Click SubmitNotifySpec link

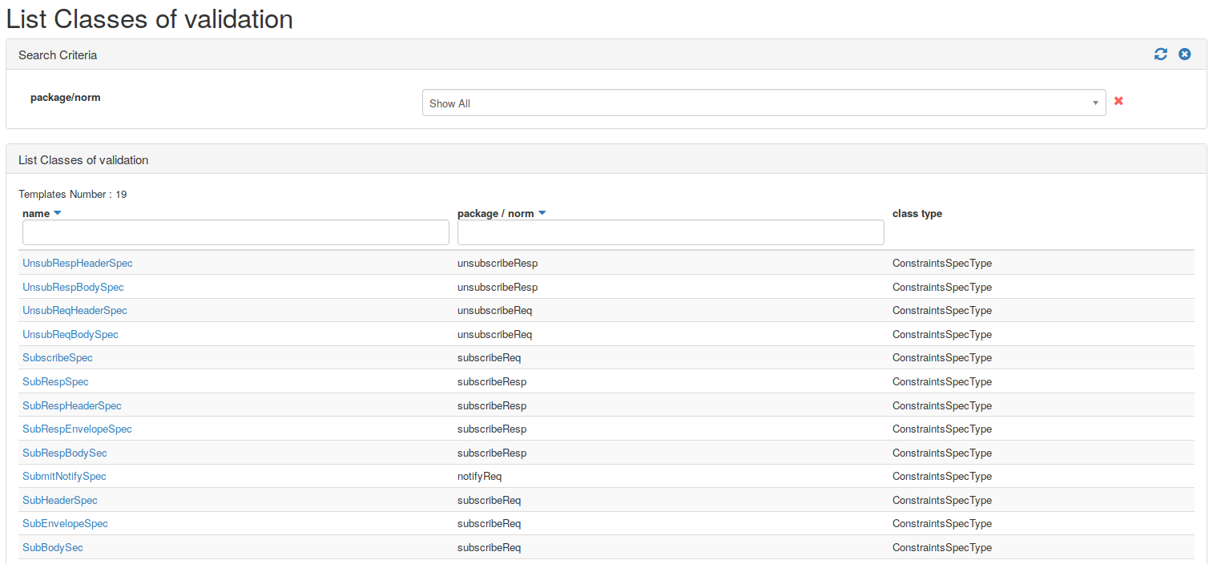64,476
